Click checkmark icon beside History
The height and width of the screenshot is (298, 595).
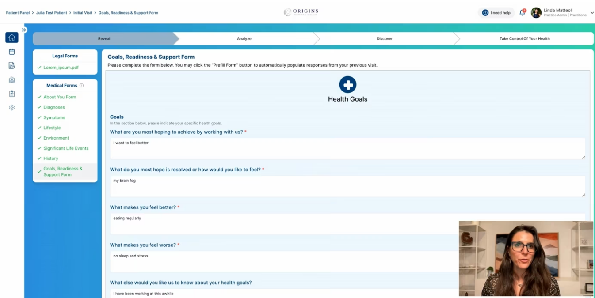click(39, 158)
